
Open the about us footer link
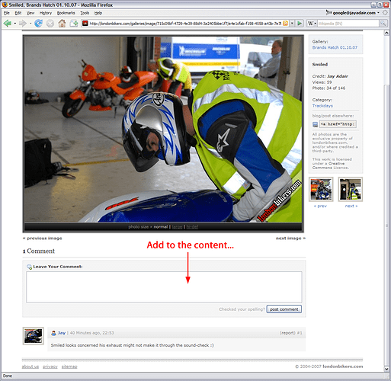[30, 367]
